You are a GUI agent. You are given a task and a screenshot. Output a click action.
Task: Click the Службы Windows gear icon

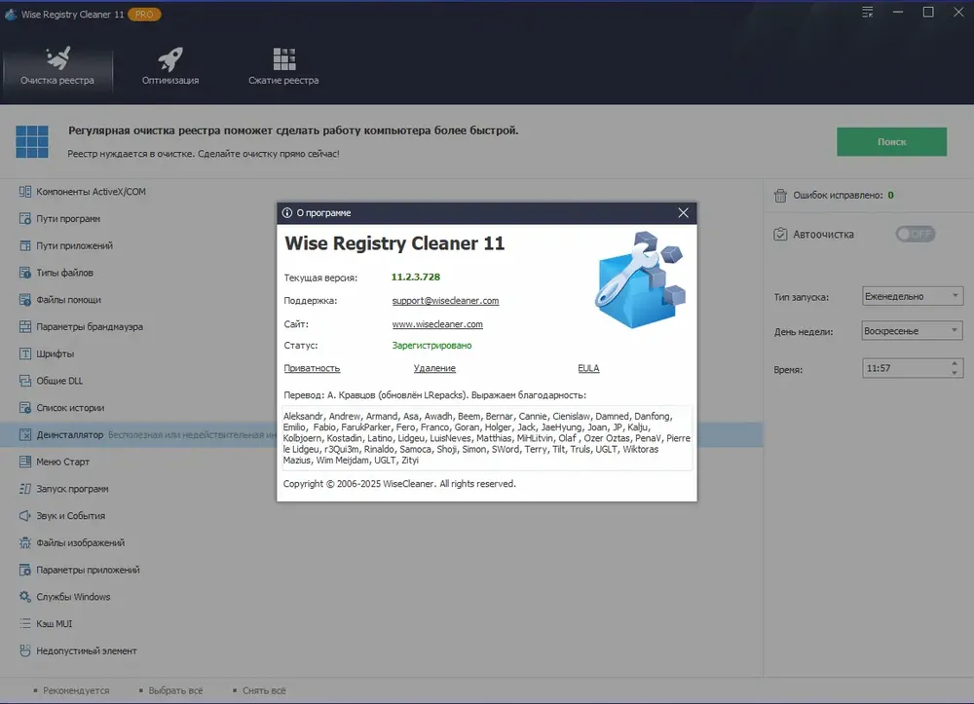click(25, 597)
